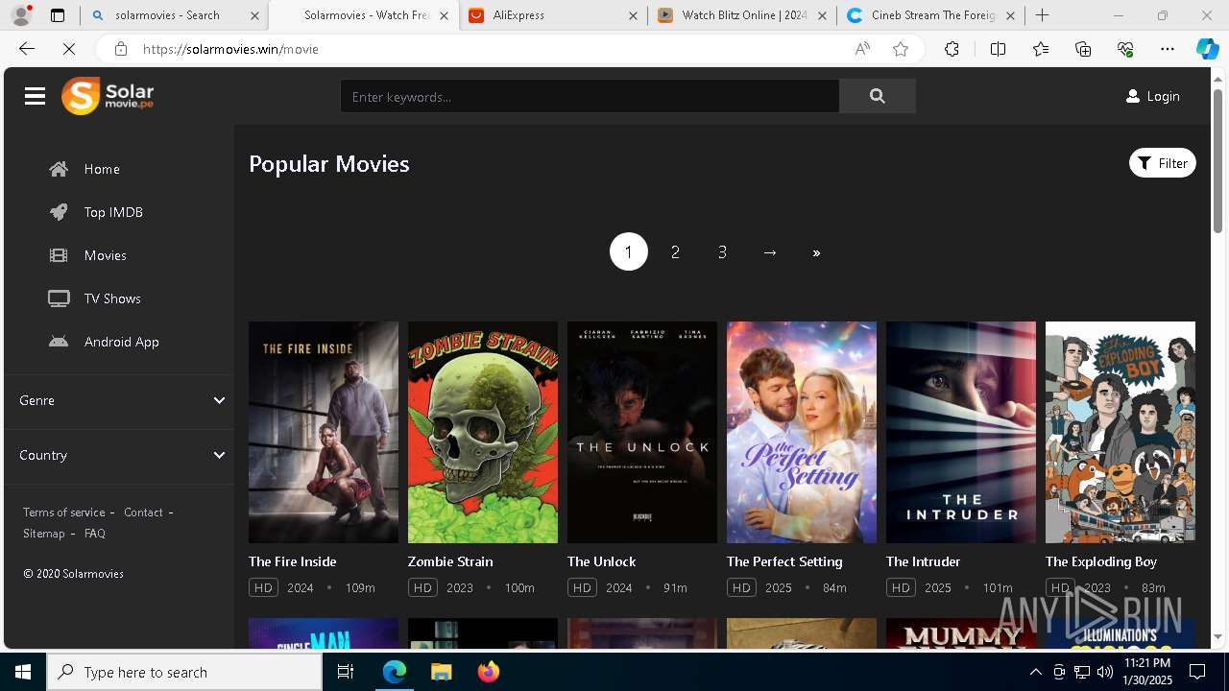The image size is (1229, 691).
Task: Go back with browser back arrow
Action: (27, 49)
